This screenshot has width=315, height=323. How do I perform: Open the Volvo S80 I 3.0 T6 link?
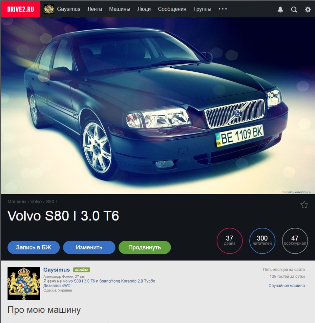coord(79,281)
